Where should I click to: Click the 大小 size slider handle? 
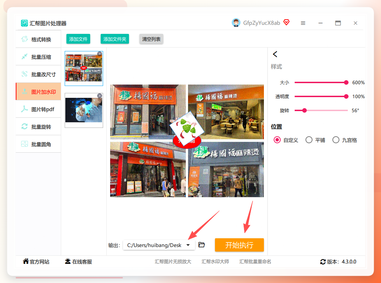coord(346,82)
